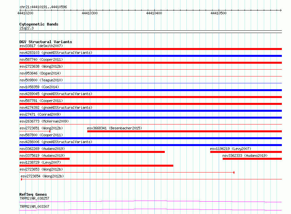The width and height of the screenshot is (291, 214).
Task: Click the red bar under nsv3362269
Action: [x=92, y=152]
